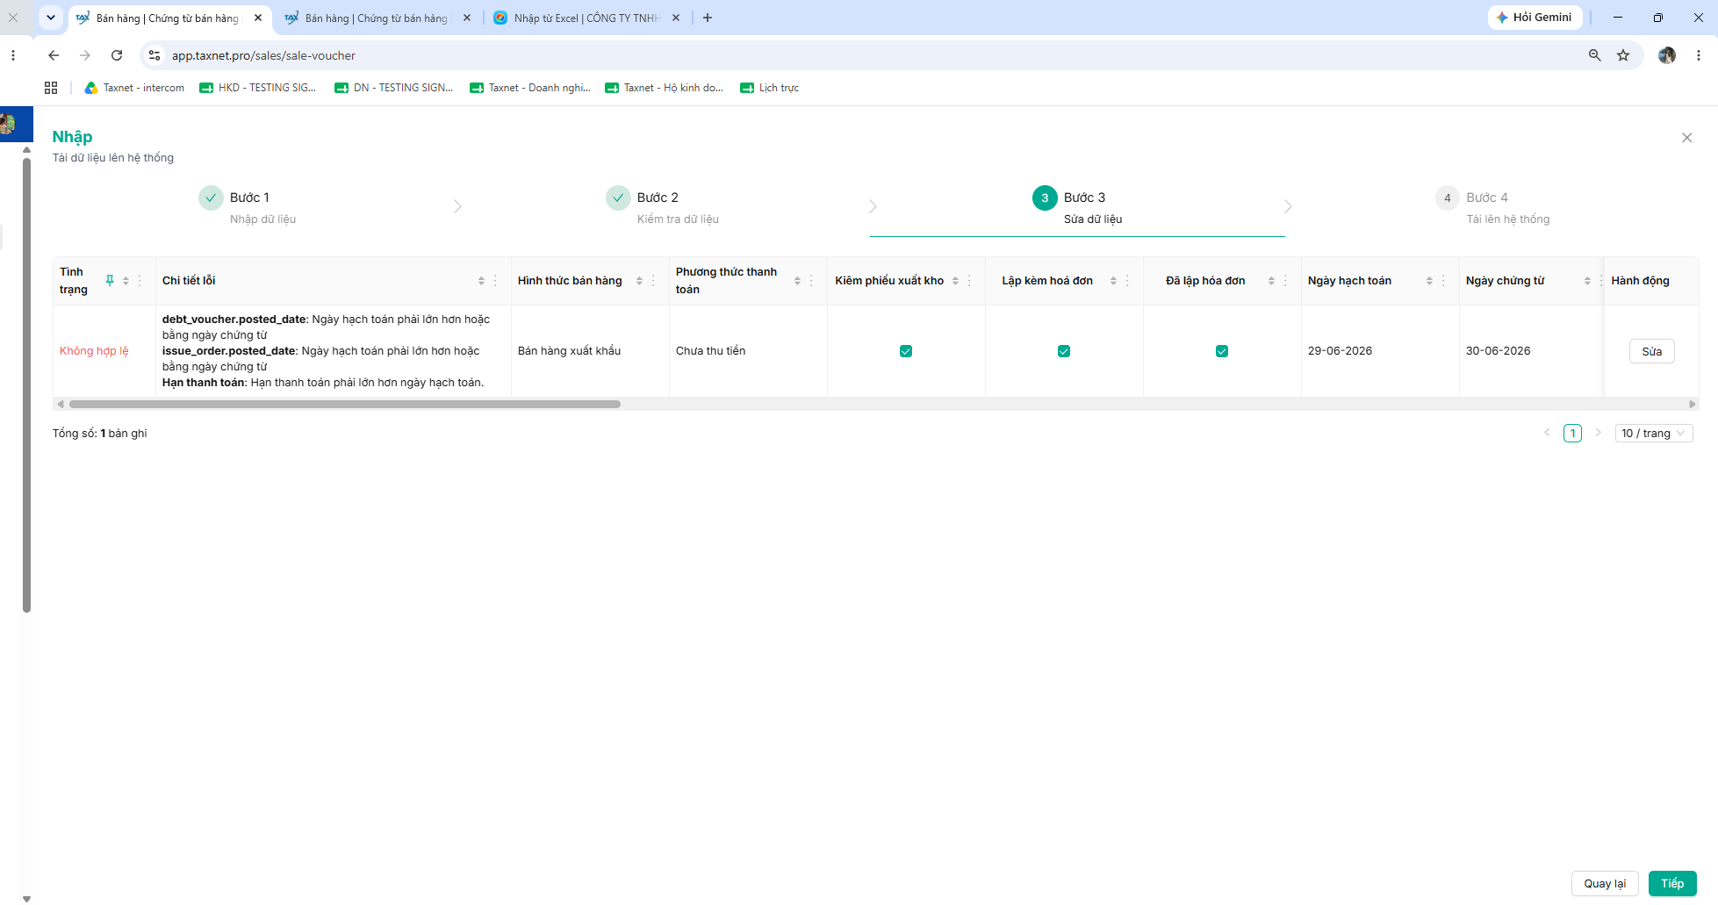The width and height of the screenshot is (1718, 905).
Task: Sort the Ngày chứng từ column
Action: (1587, 281)
